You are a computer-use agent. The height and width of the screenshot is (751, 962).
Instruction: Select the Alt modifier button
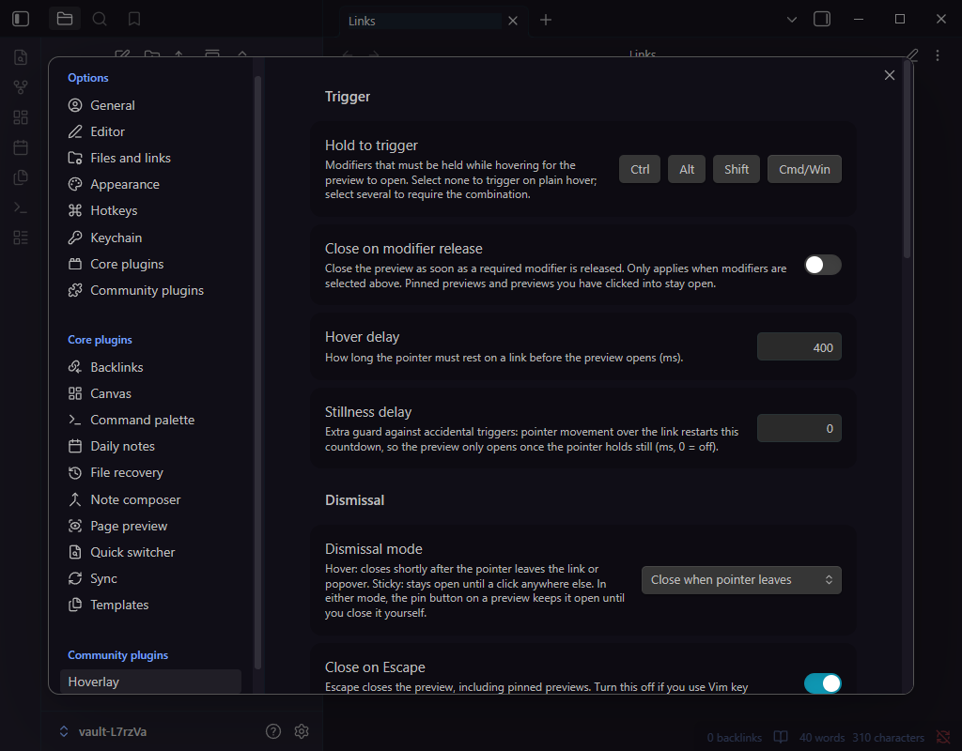687,169
